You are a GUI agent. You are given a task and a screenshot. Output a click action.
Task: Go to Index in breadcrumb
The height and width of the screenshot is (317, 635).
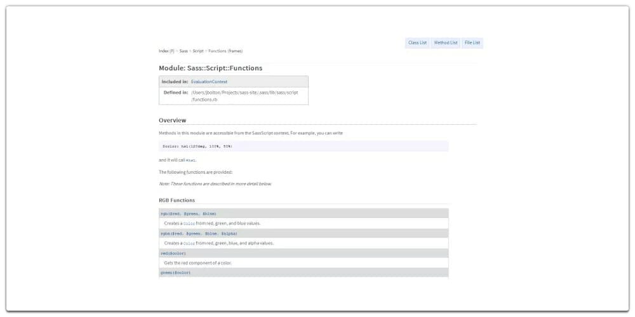(163, 51)
